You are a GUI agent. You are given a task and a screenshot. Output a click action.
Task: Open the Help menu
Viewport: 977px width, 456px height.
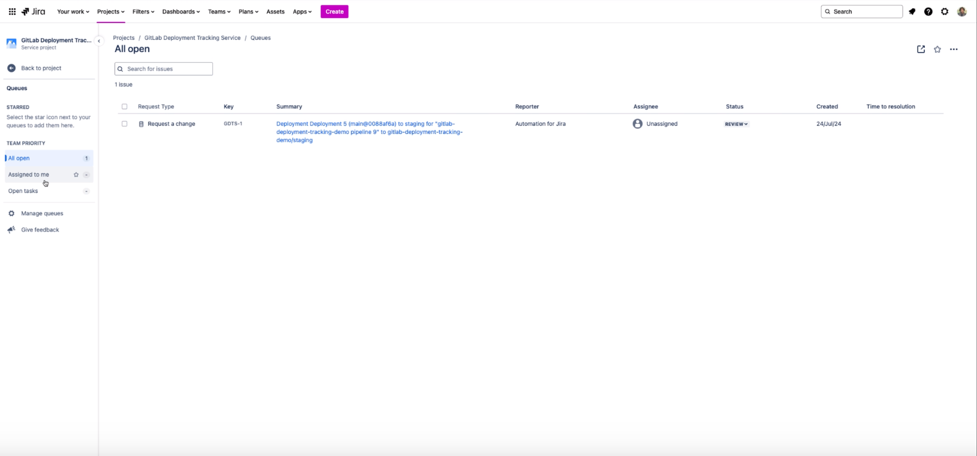(x=928, y=11)
